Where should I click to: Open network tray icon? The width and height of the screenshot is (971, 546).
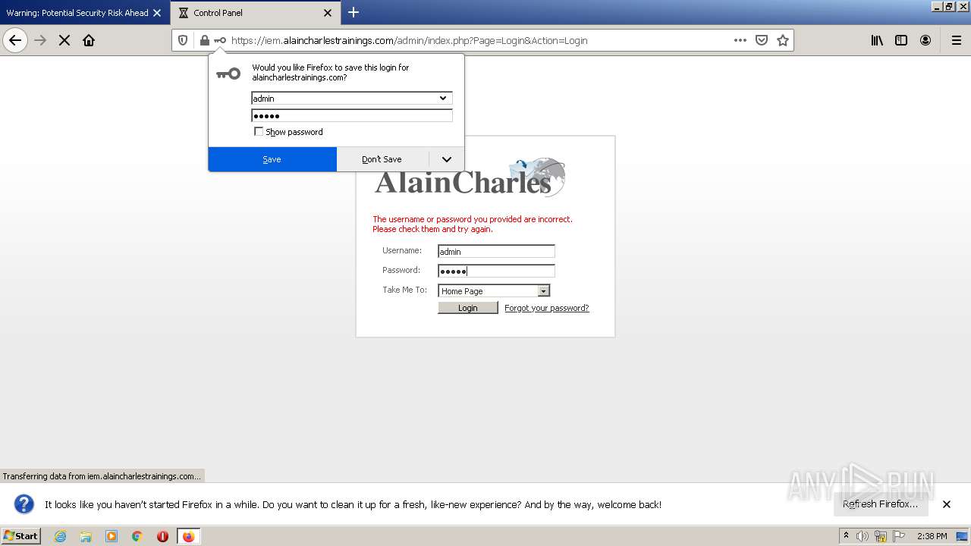click(881, 536)
